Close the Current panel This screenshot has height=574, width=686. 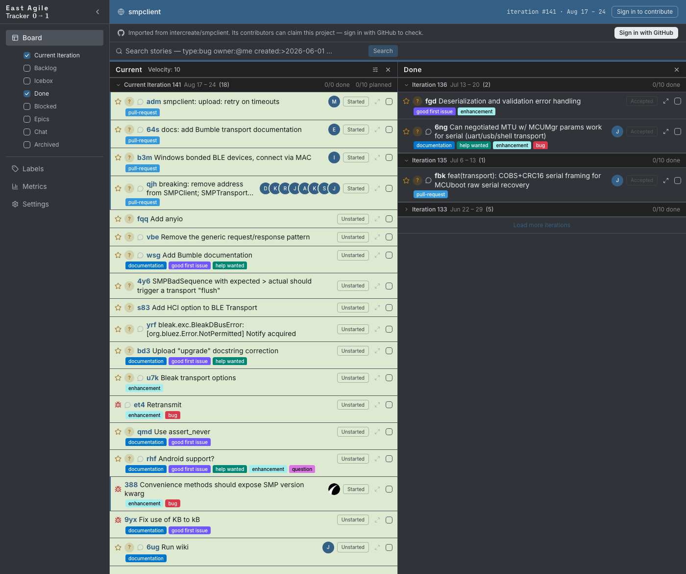(388, 70)
